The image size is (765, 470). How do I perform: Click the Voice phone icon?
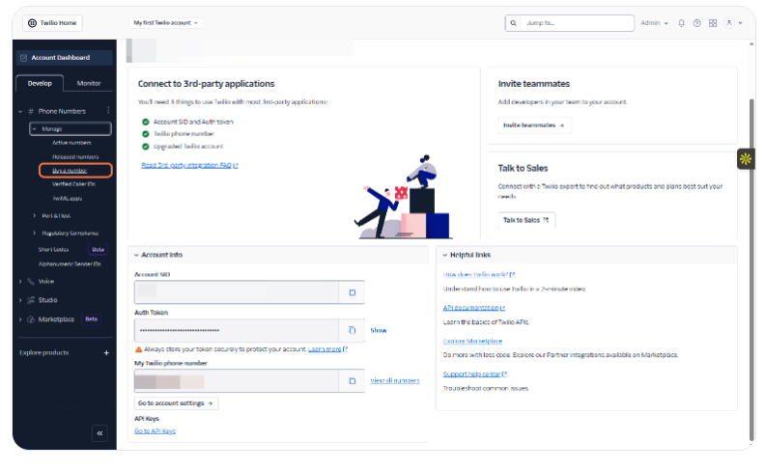pyautogui.click(x=31, y=281)
